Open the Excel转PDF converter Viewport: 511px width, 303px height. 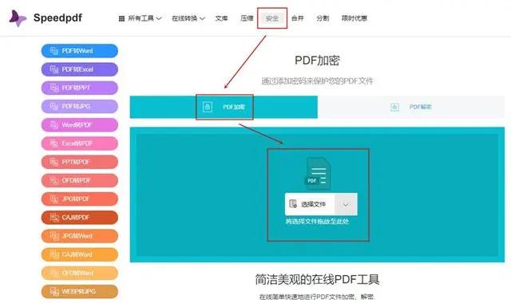click(x=80, y=144)
